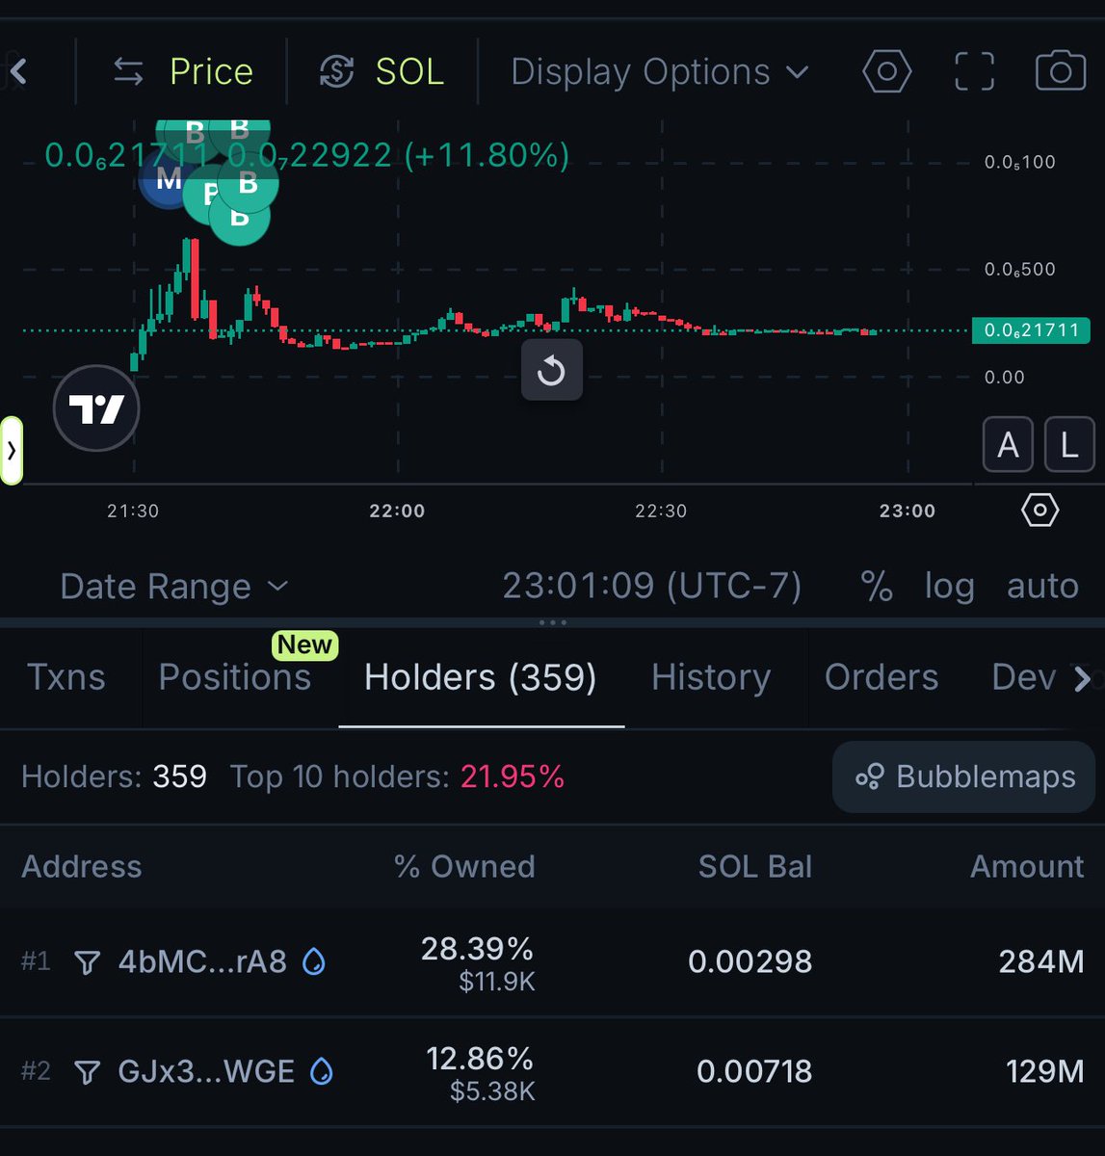Switch to the Txns tab

(66, 677)
